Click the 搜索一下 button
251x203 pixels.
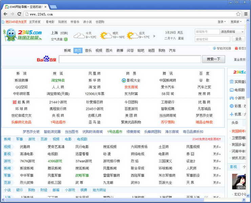(x=213, y=59)
